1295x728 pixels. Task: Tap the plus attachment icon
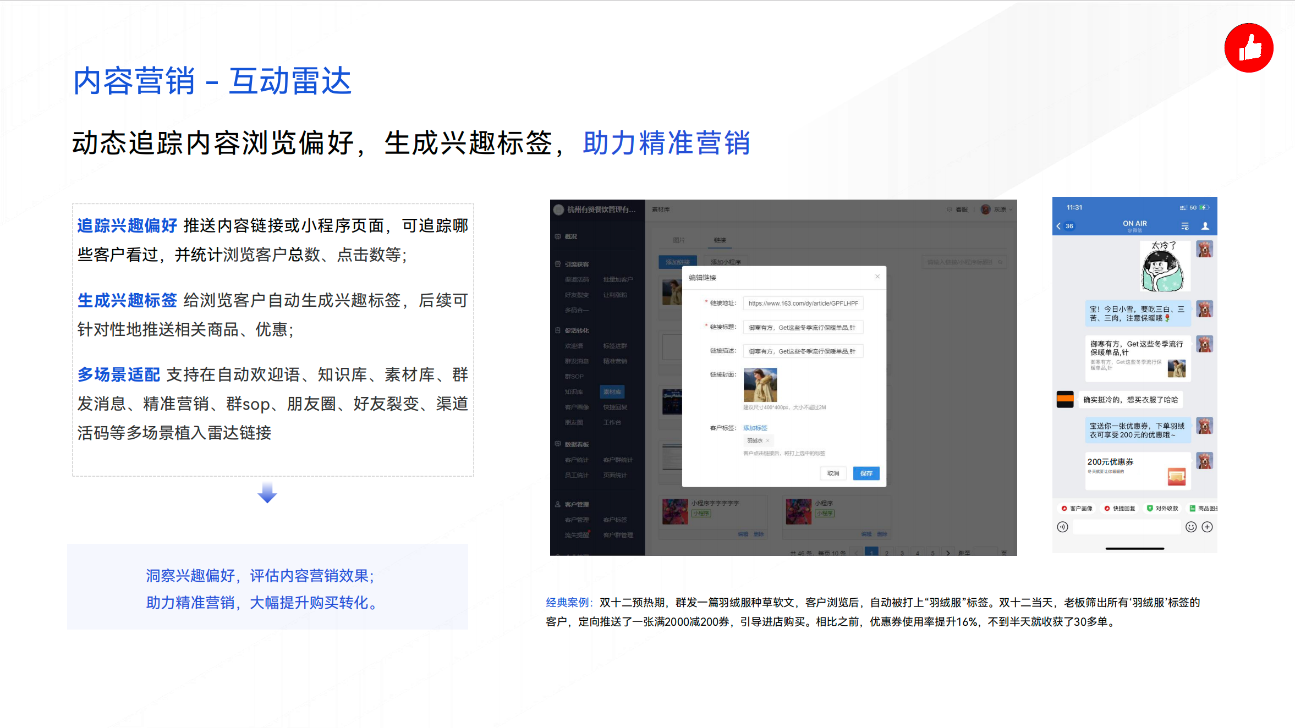[x=1208, y=527]
